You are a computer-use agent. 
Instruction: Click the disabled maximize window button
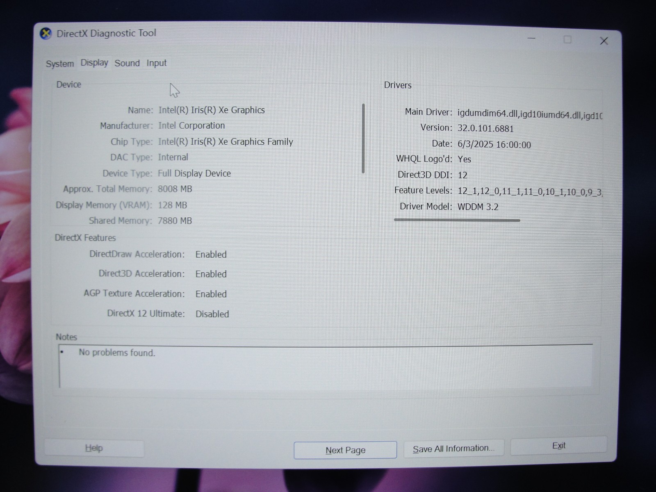coord(567,39)
